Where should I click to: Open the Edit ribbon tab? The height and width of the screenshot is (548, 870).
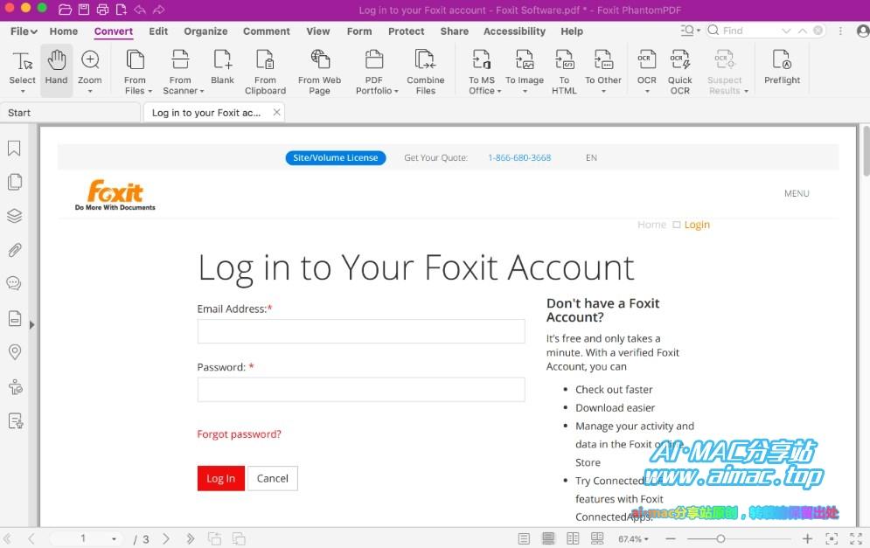[158, 31]
